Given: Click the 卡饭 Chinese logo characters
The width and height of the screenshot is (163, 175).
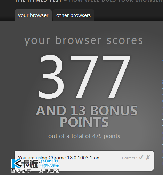Looking at the screenshot, I should click(x=30, y=163).
